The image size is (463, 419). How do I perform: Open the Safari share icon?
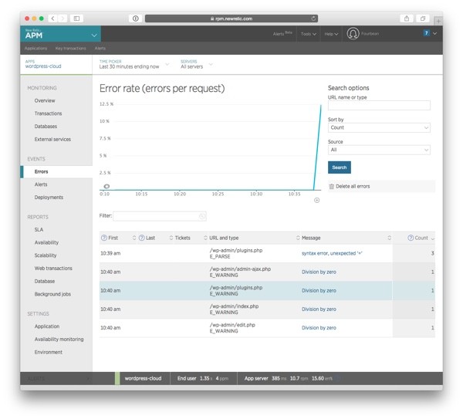[x=407, y=19]
